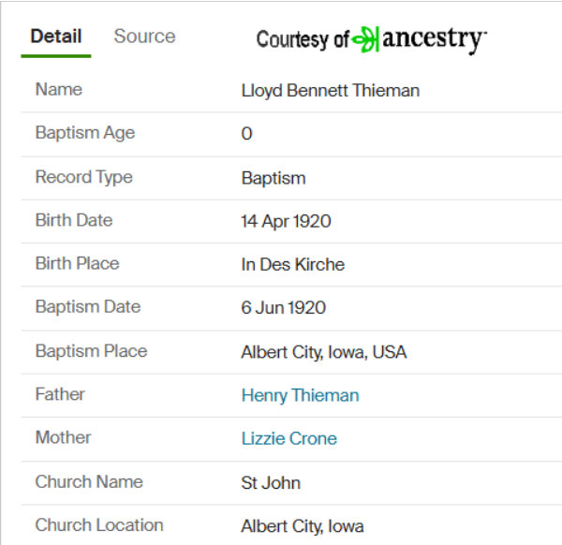The image size is (562, 545).
Task: Click the Courtesy of text
Action: tap(303, 39)
